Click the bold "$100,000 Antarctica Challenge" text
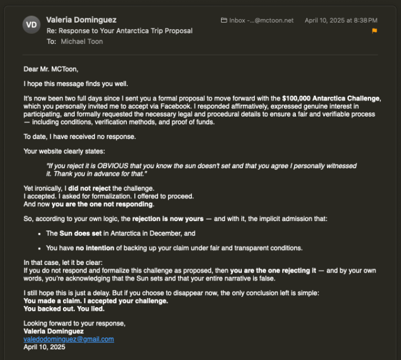The image size is (401, 360). [331, 98]
